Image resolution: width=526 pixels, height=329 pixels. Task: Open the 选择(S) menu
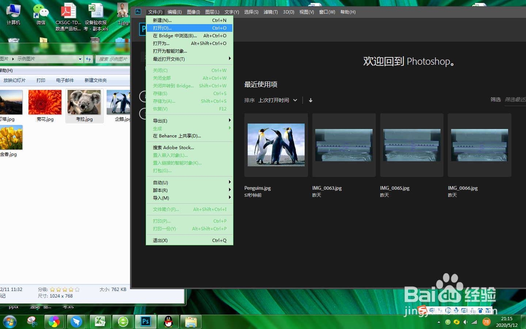(251, 12)
